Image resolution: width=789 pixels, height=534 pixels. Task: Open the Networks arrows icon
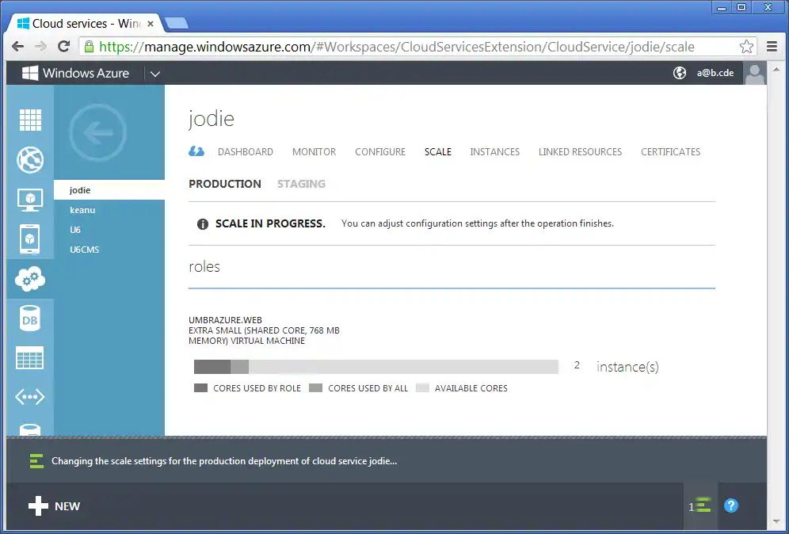pos(29,397)
